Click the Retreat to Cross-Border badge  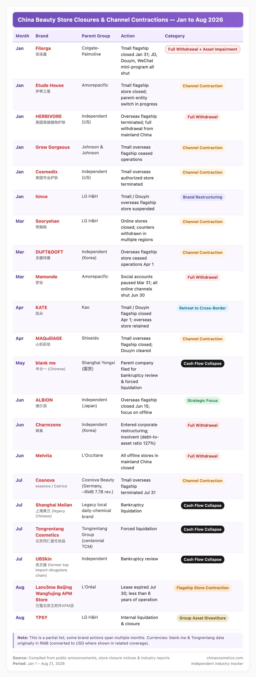tap(202, 308)
